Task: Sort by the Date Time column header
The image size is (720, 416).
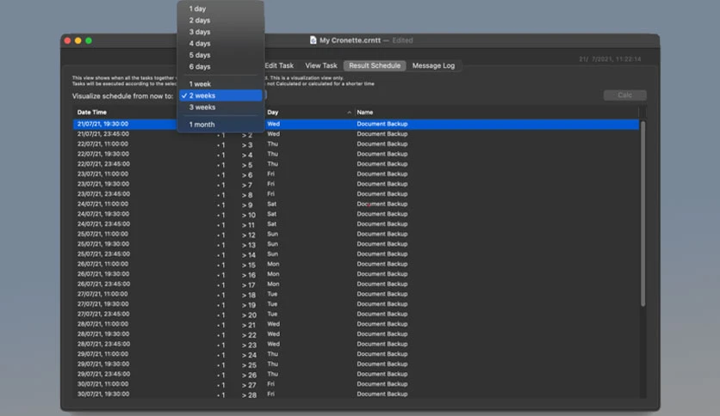Action: pyautogui.click(x=92, y=113)
